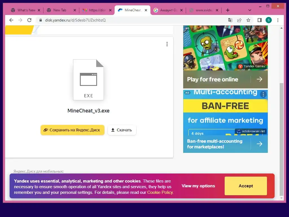Image resolution: width=289 pixels, height=217 pixels.
Task: Click Play for free online arrow
Action: [260, 79]
